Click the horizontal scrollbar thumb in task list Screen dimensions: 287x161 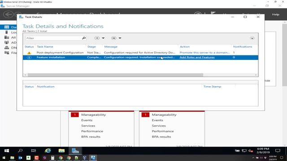coord(115,75)
